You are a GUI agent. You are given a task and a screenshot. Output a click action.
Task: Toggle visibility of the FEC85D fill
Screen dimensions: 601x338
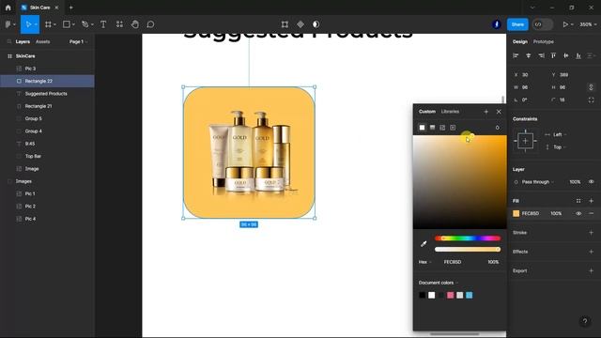pyautogui.click(x=578, y=213)
